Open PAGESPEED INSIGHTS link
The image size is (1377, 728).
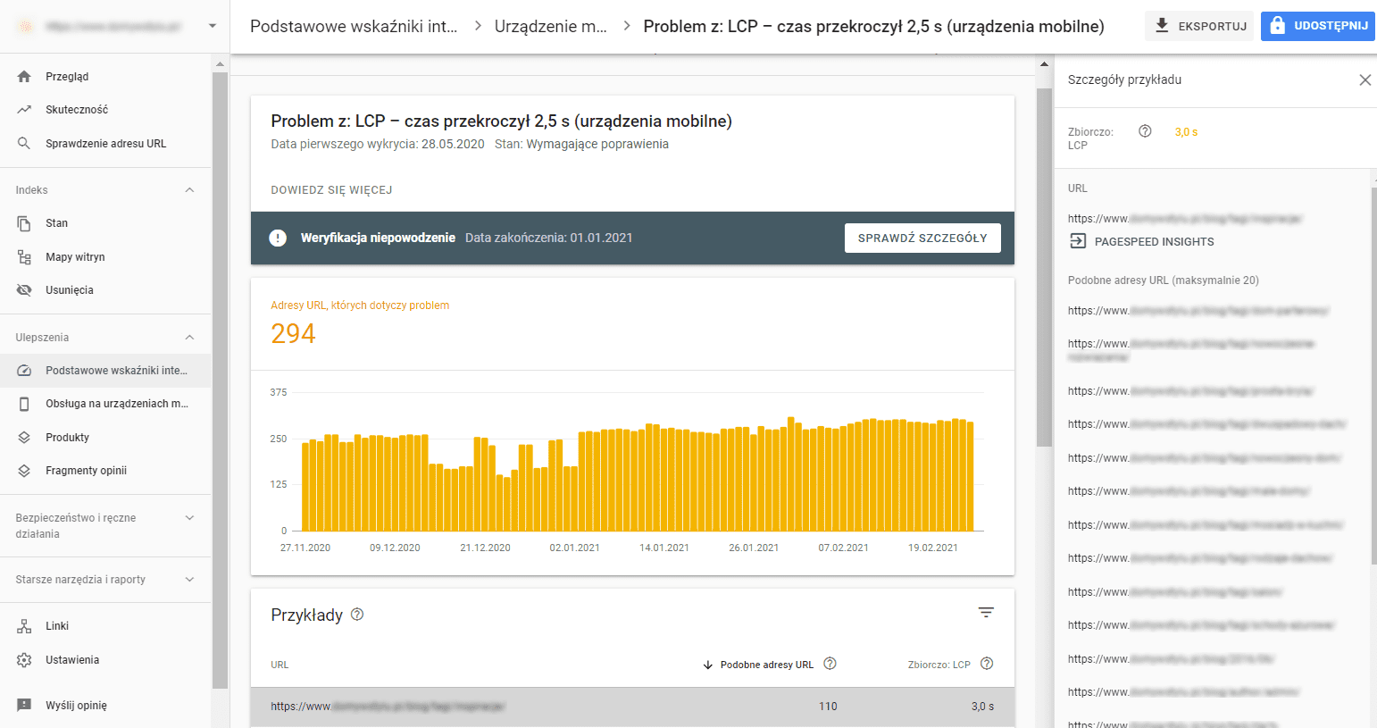point(1154,242)
